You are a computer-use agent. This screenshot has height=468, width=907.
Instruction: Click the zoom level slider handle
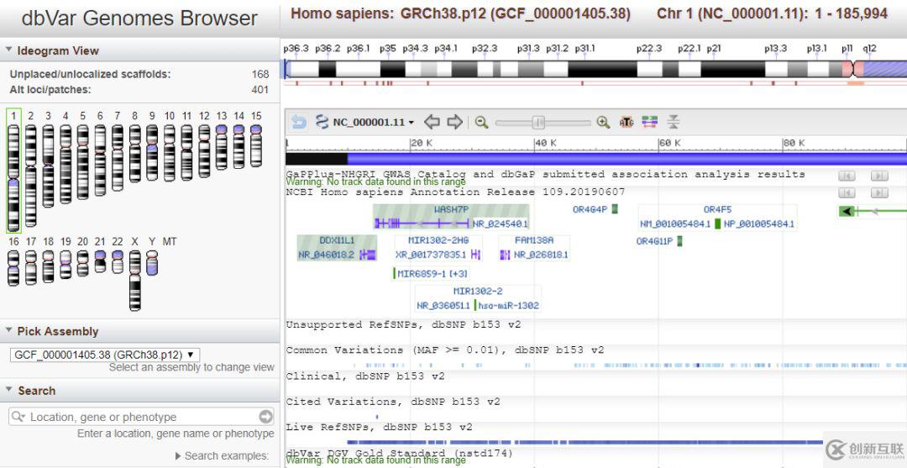click(538, 122)
